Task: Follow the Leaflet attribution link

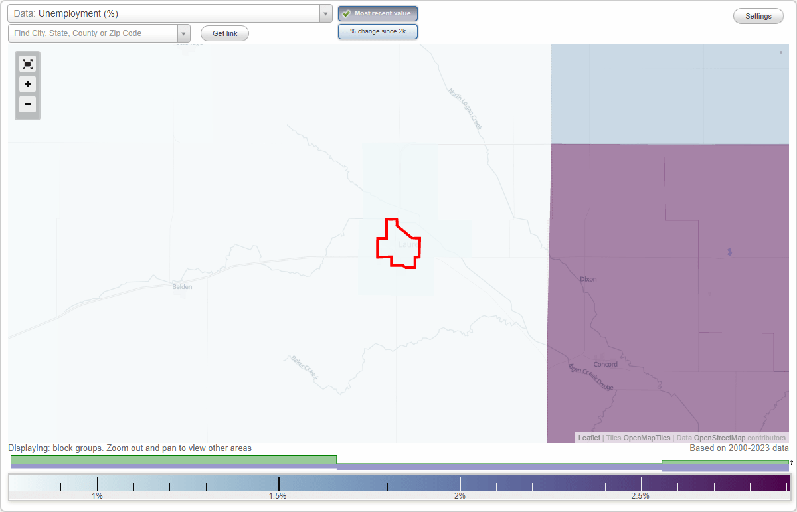Action: coord(588,438)
